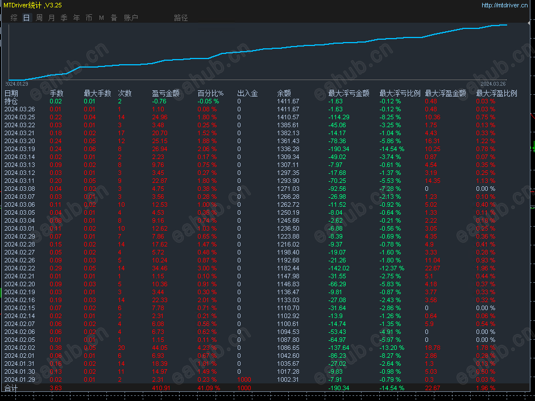The width and height of the screenshot is (535, 401).
Task: Select the 年 yearly tab
Action: 76,18
